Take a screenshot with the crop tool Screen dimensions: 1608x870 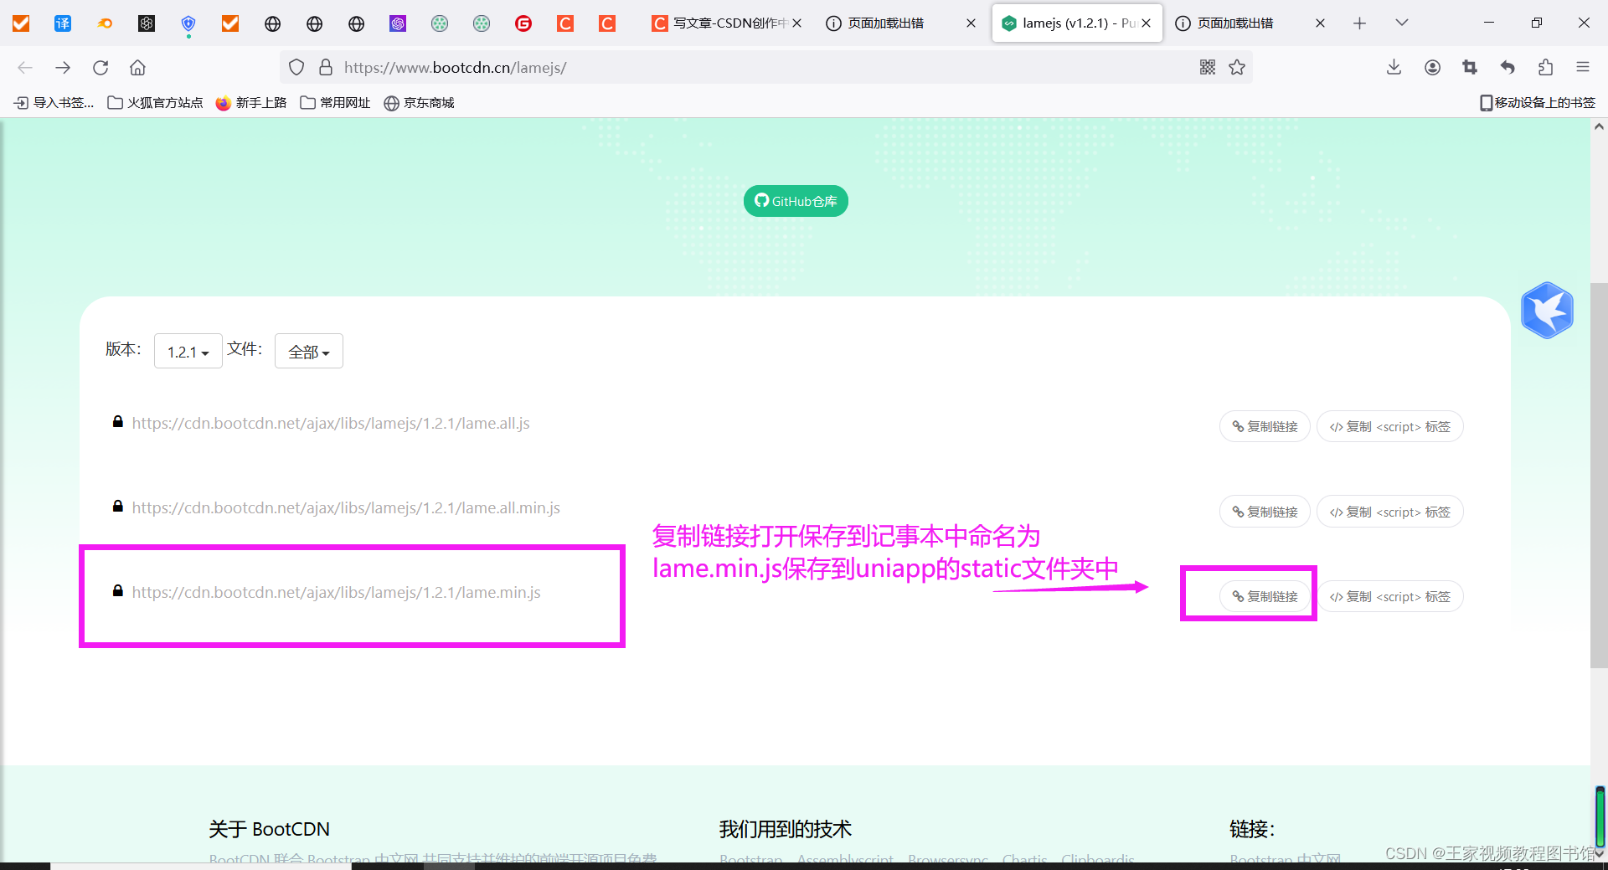(1470, 68)
